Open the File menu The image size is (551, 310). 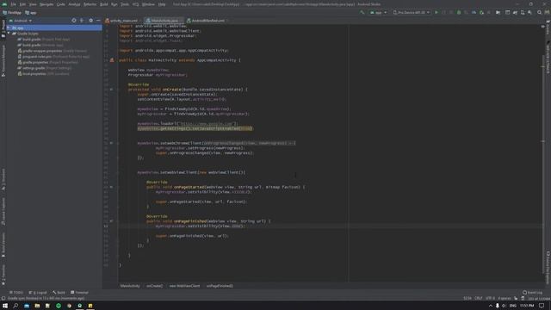click(13, 4)
